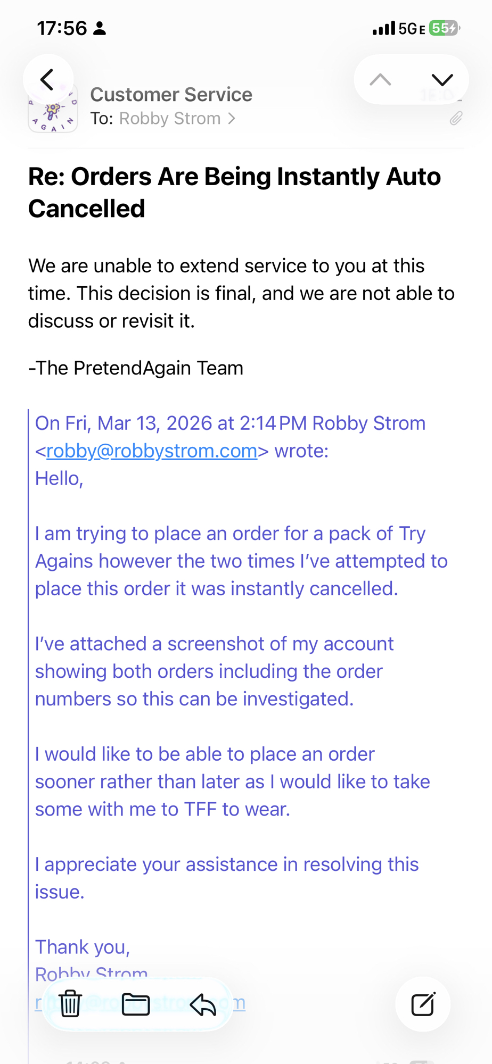Screen dimensions: 492x1064
Task: Compose a new email with pencil icon
Action: (423, 1004)
